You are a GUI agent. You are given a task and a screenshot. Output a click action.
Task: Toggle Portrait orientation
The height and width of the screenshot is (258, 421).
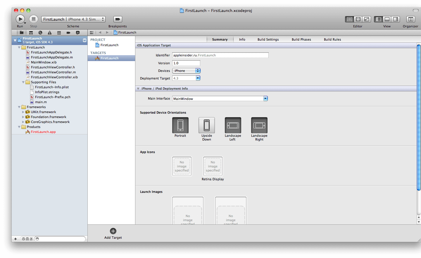[180, 125]
